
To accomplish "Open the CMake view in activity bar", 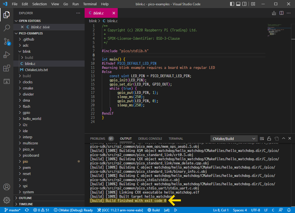I will (x=7, y=81).
